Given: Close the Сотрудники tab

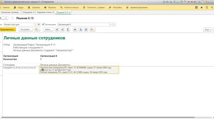Looking at the screenshot, I should click(x=34, y=12).
